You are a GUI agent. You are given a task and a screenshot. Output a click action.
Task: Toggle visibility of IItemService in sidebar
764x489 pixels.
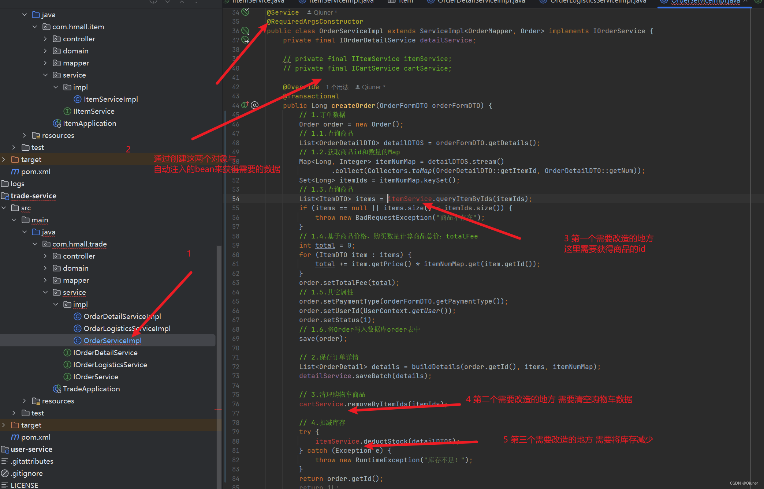93,111
